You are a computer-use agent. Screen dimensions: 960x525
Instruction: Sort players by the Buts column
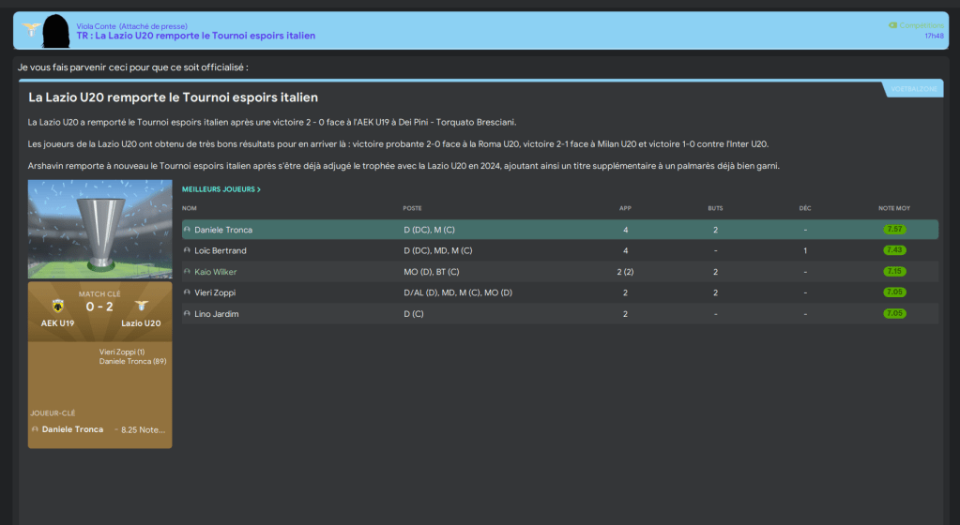point(715,208)
